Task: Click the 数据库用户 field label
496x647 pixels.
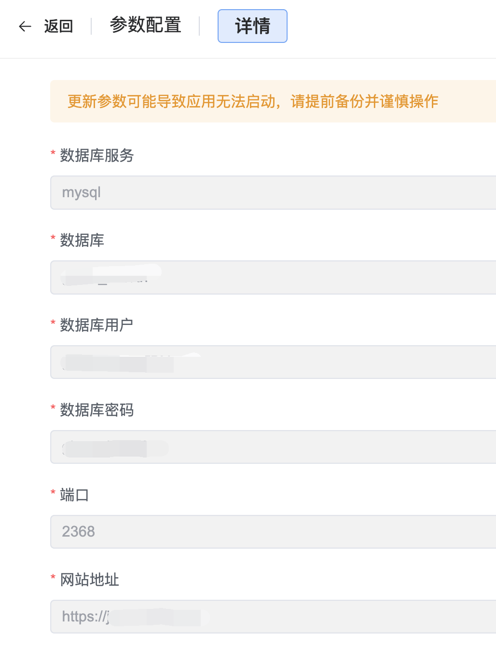Action: (96, 325)
